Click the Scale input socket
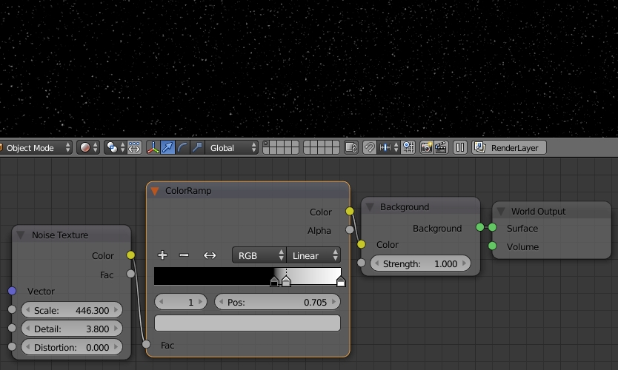This screenshot has width=618, height=370. pyautogui.click(x=12, y=309)
